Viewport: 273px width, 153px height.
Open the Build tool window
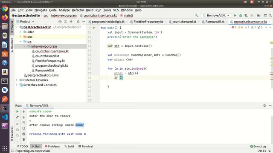(x=69, y=146)
